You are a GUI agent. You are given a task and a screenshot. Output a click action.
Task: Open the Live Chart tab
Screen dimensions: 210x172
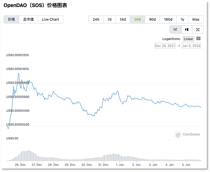(x=50, y=19)
